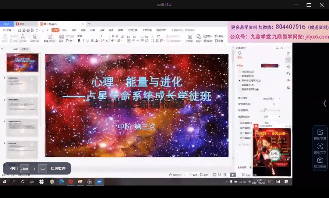Open the 放置方式 placement dropdown

coord(271,117)
